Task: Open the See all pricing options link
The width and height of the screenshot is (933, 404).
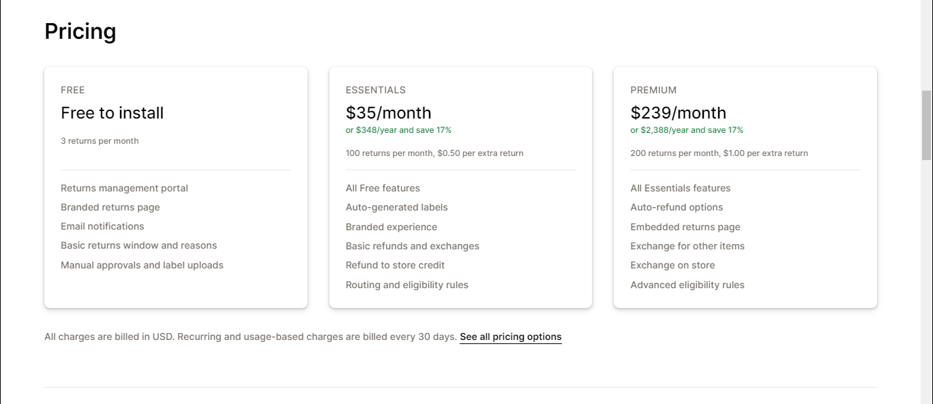Action: click(x=511, y=337)
